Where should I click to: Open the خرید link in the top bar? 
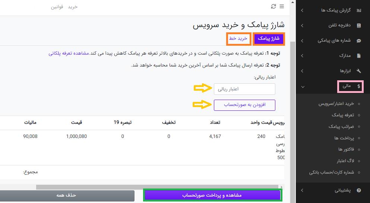[x=73, y=7]
